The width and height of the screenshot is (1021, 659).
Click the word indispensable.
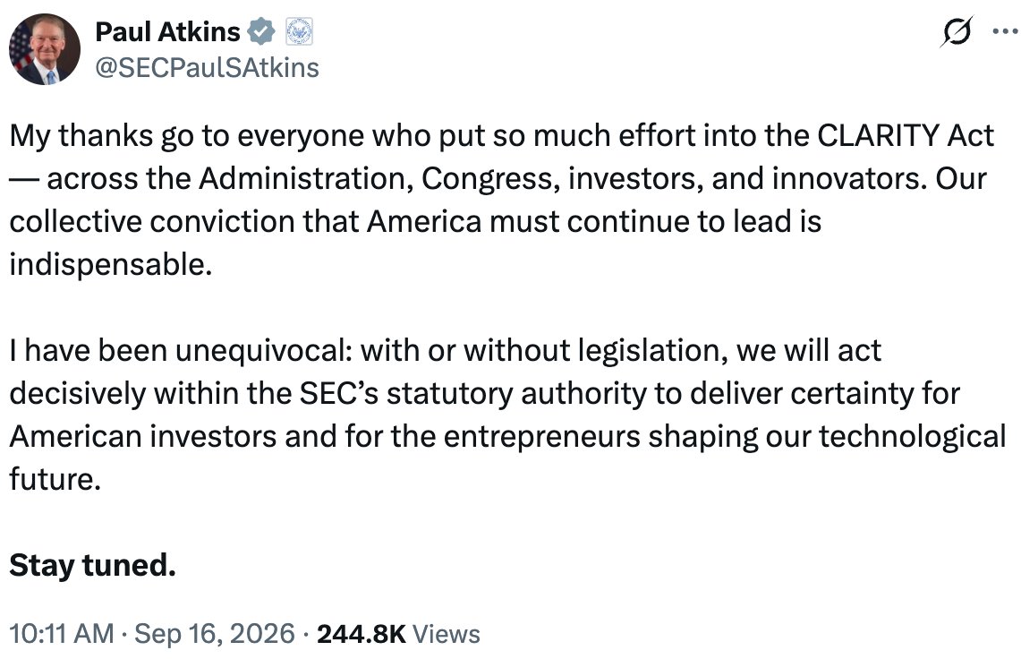coord(111,265)
